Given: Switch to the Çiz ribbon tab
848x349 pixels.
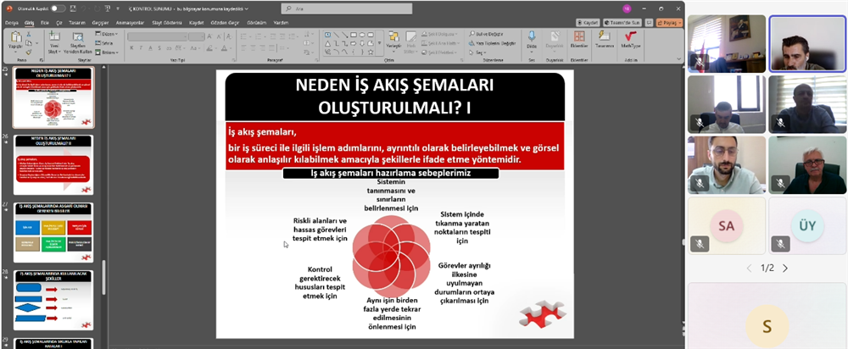Looking at the screenshot, I should 59,23.
